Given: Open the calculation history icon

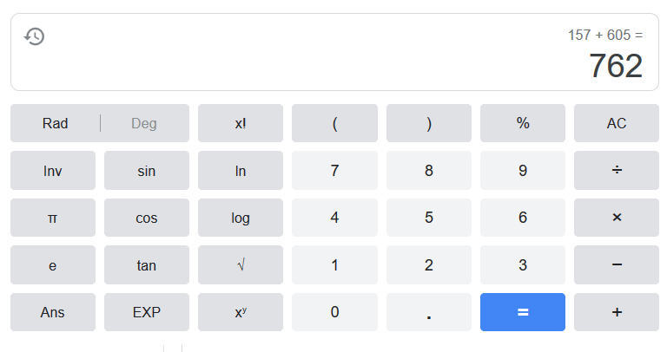Looking at the screenshot, I should coord(34,36).
